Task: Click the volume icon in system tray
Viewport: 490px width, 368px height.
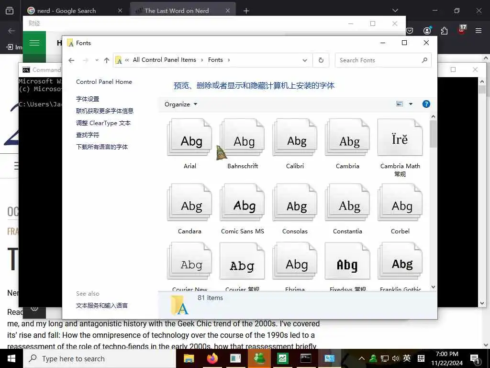Action: 395,358
